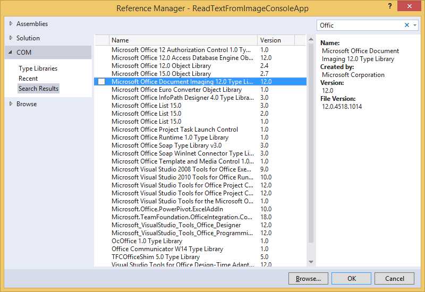Click the OK button
The width and height of the screenshot is (425, 292).
click(x=352, y=278)
